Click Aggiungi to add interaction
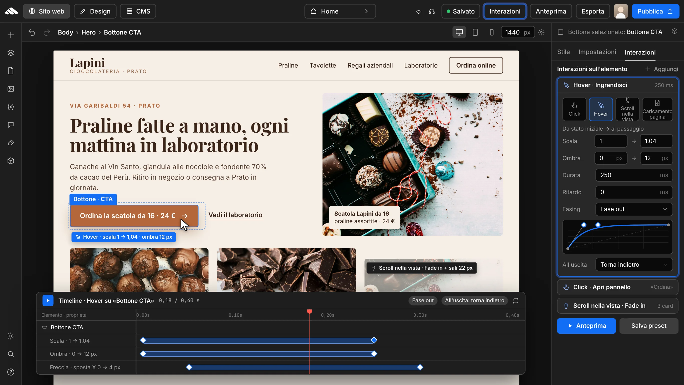Image resolution: width=684 pixels, height=385 pixels. pyautogui.click(x=662, y=69)
